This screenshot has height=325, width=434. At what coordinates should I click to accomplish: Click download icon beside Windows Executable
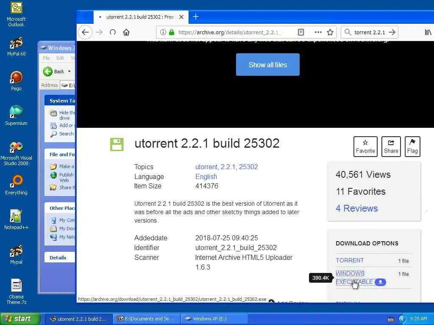tap(380, 282)
